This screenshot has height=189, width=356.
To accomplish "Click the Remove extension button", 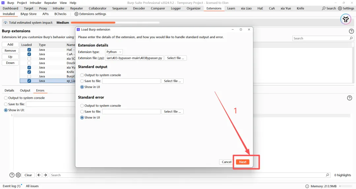I will [10, 51].
